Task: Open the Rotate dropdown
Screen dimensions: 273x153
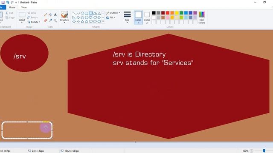Action: (x=34, y=22)
